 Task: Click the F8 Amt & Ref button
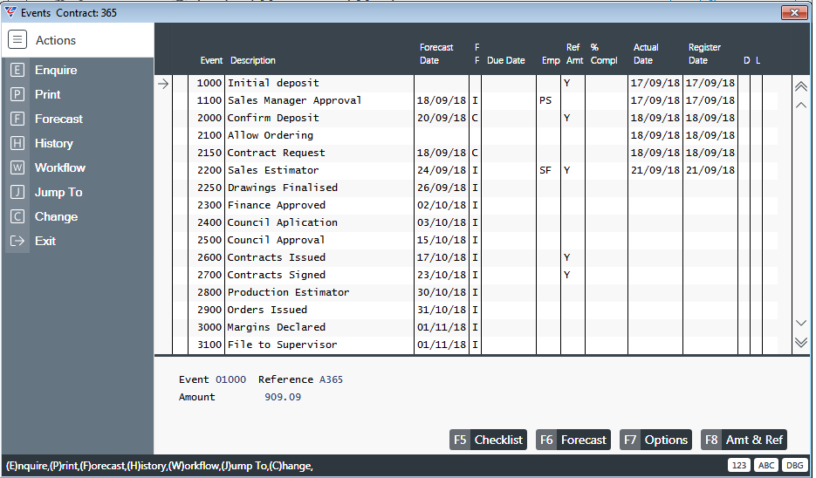click(744, 440)
